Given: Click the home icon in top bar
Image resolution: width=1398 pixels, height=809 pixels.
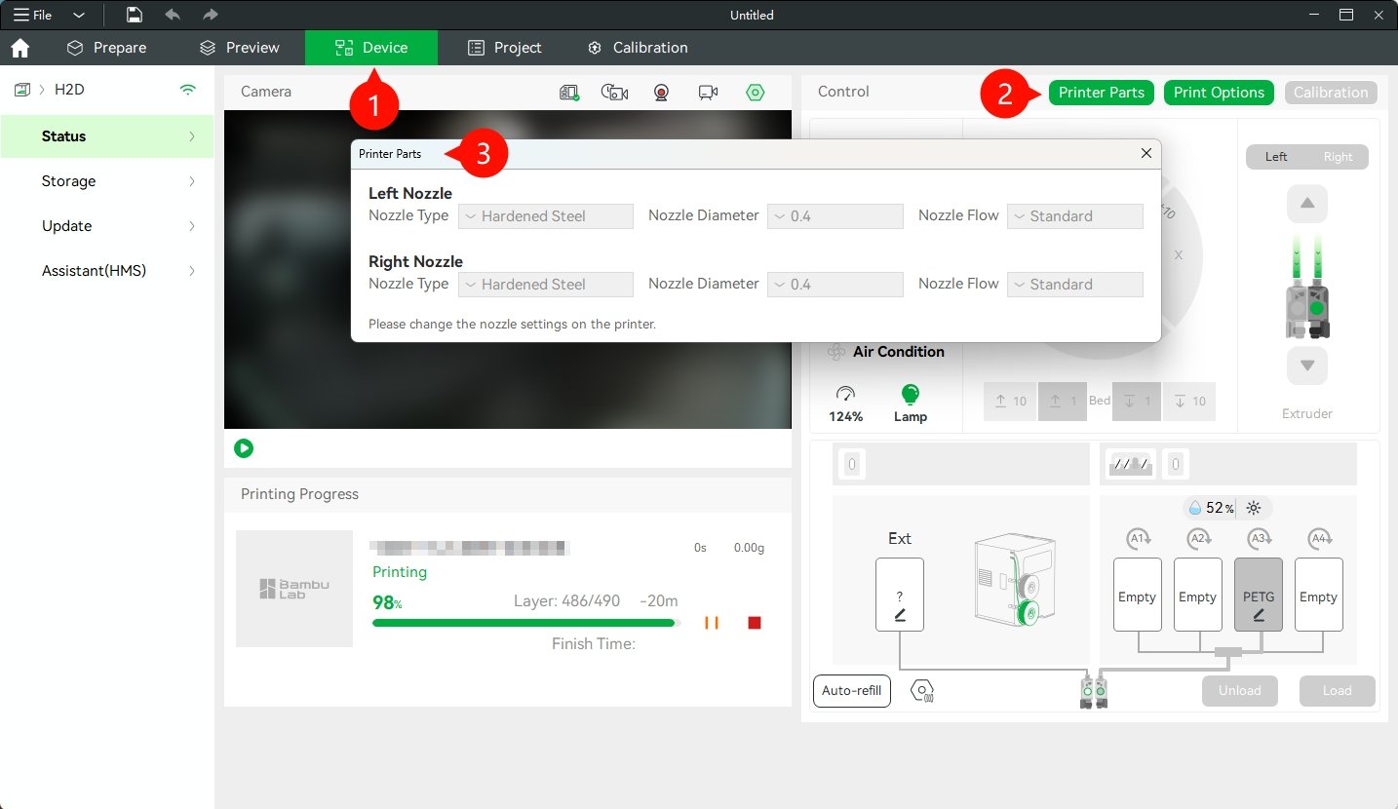Looking at the screenshot, I should click(19, 48).
